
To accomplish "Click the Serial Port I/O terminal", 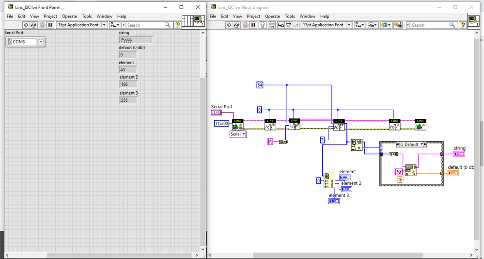I will coord(217,113).
